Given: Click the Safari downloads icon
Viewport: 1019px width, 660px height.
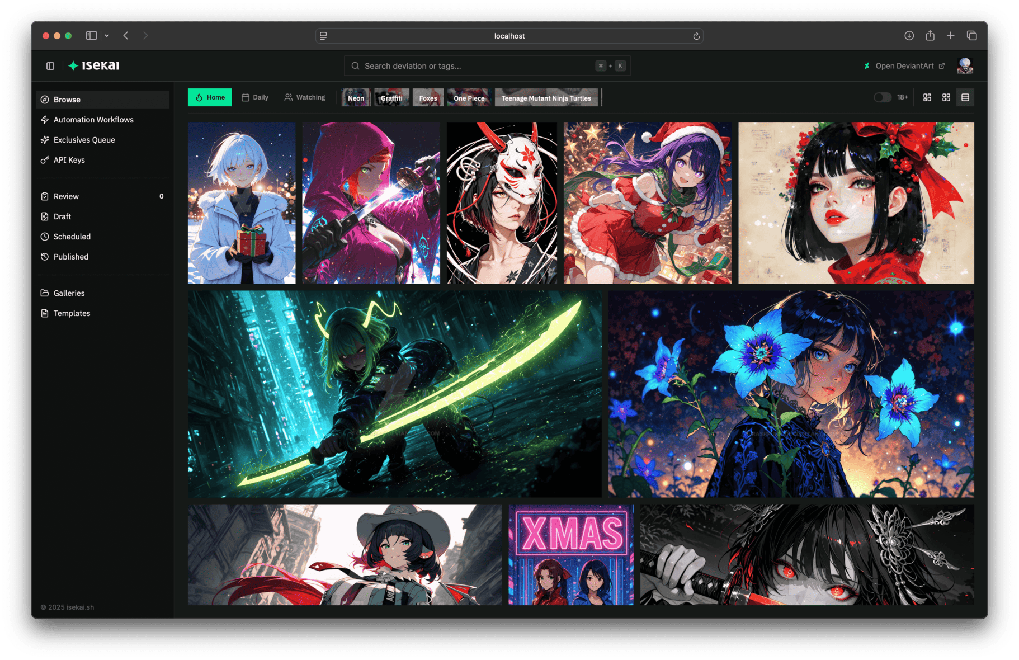Looking at the screenshot, I should [x=909, y=36].
